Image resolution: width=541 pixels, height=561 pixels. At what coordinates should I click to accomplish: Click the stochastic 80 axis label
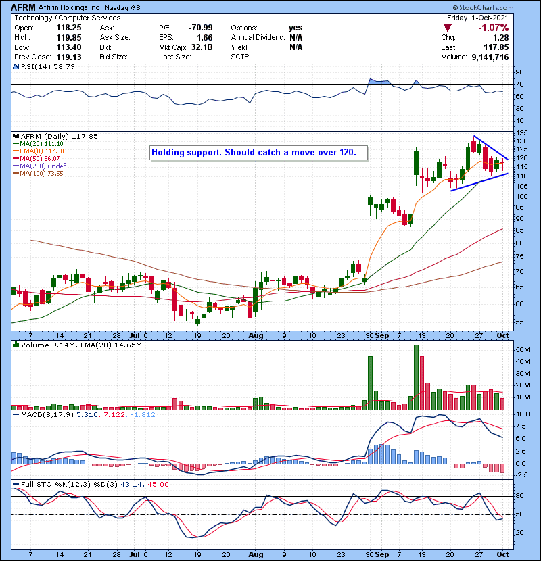point(519,496)
